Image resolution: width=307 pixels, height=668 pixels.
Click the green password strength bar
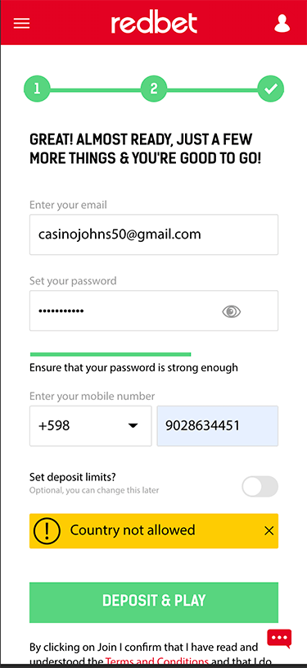(111, 354)
